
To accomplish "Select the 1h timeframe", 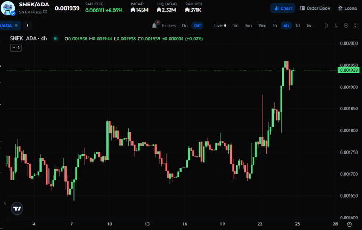I will (275, 25).
